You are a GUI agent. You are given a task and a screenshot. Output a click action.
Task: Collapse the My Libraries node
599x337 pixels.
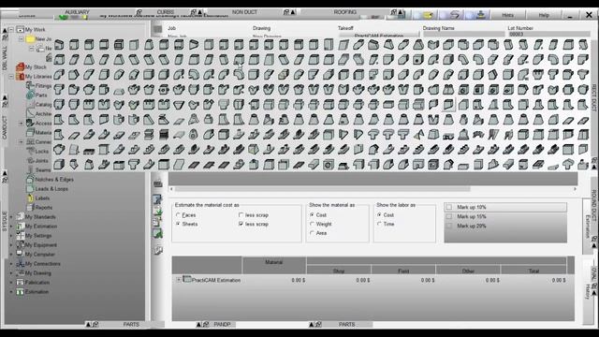coord(11,77)
